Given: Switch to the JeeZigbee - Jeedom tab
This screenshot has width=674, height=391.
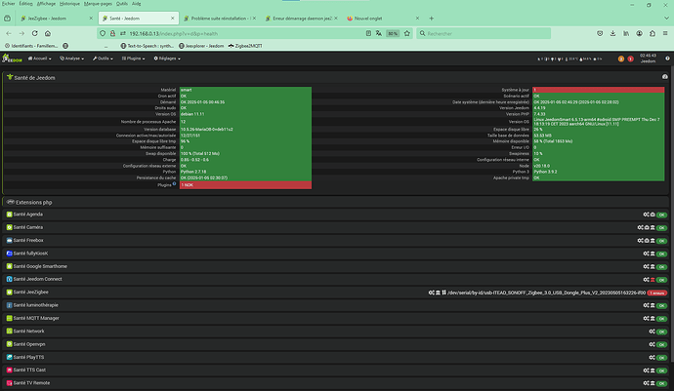Looking at the screenshot, I should click(56, 18).
